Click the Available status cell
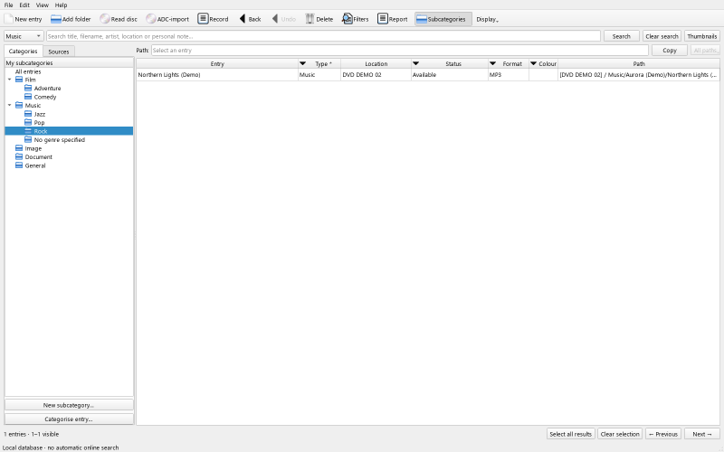Image resolution: width=724 pixels, height=452 pixels. coord(449,75)
